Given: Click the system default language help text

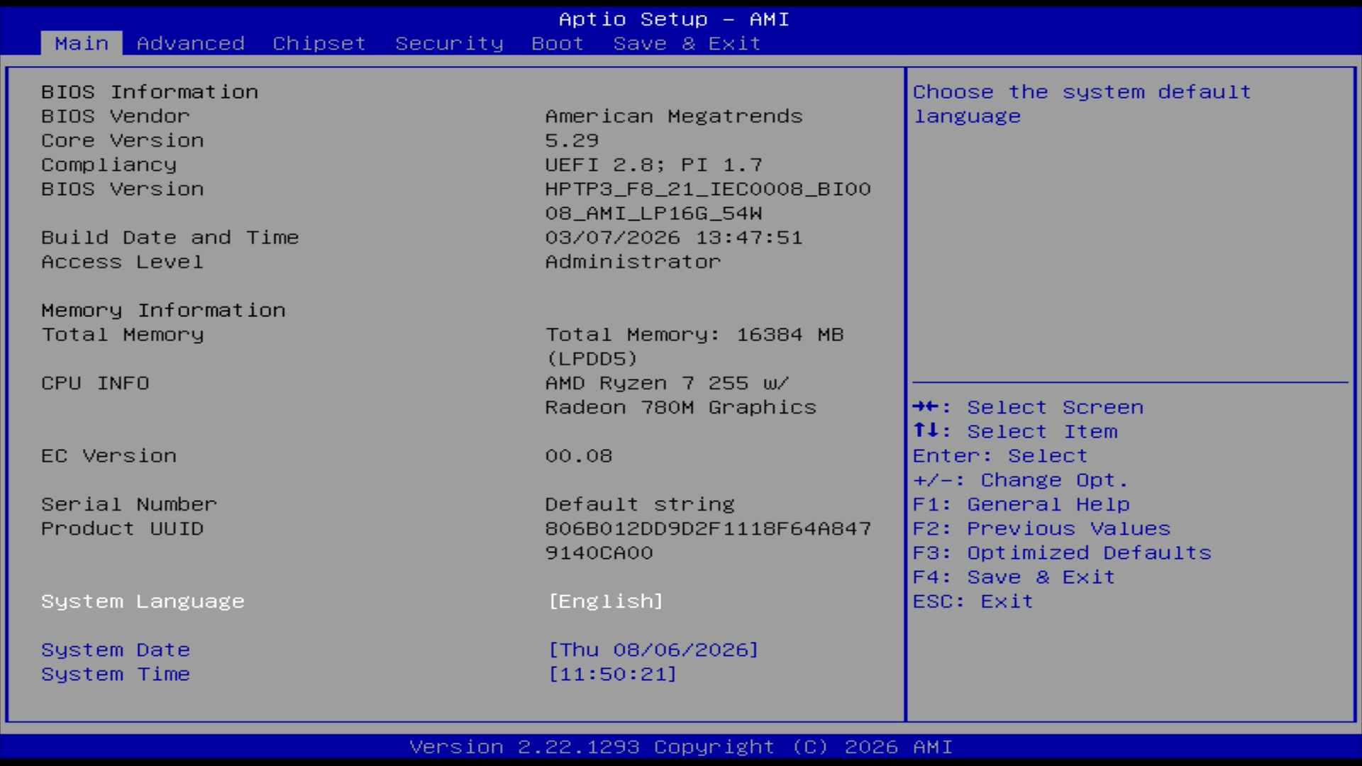Looking at the screenshot, I should point(1082,104).
